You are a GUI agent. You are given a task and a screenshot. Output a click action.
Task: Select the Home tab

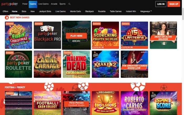(x=14, y=11)
